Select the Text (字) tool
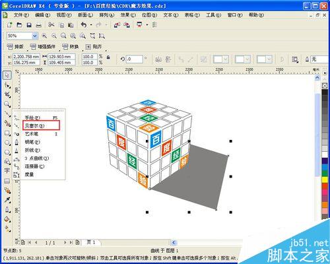The height and width of the screenshot is (264, 330). (x=7, y=171)
